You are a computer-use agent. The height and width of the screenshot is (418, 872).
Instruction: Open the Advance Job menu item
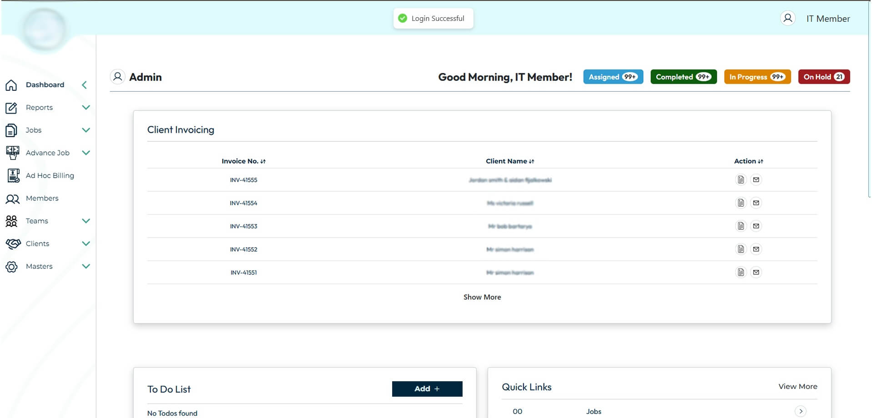[x=48, y=153]
